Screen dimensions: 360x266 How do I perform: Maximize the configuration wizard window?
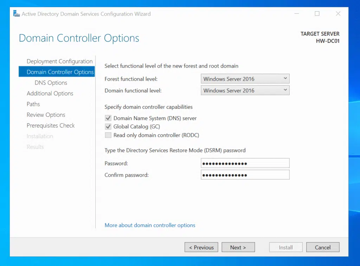[x=317, y=14]
